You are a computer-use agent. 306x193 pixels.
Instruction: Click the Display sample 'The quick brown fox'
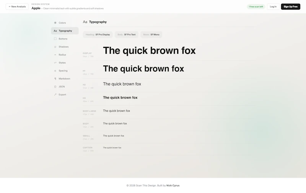(149, 51)
